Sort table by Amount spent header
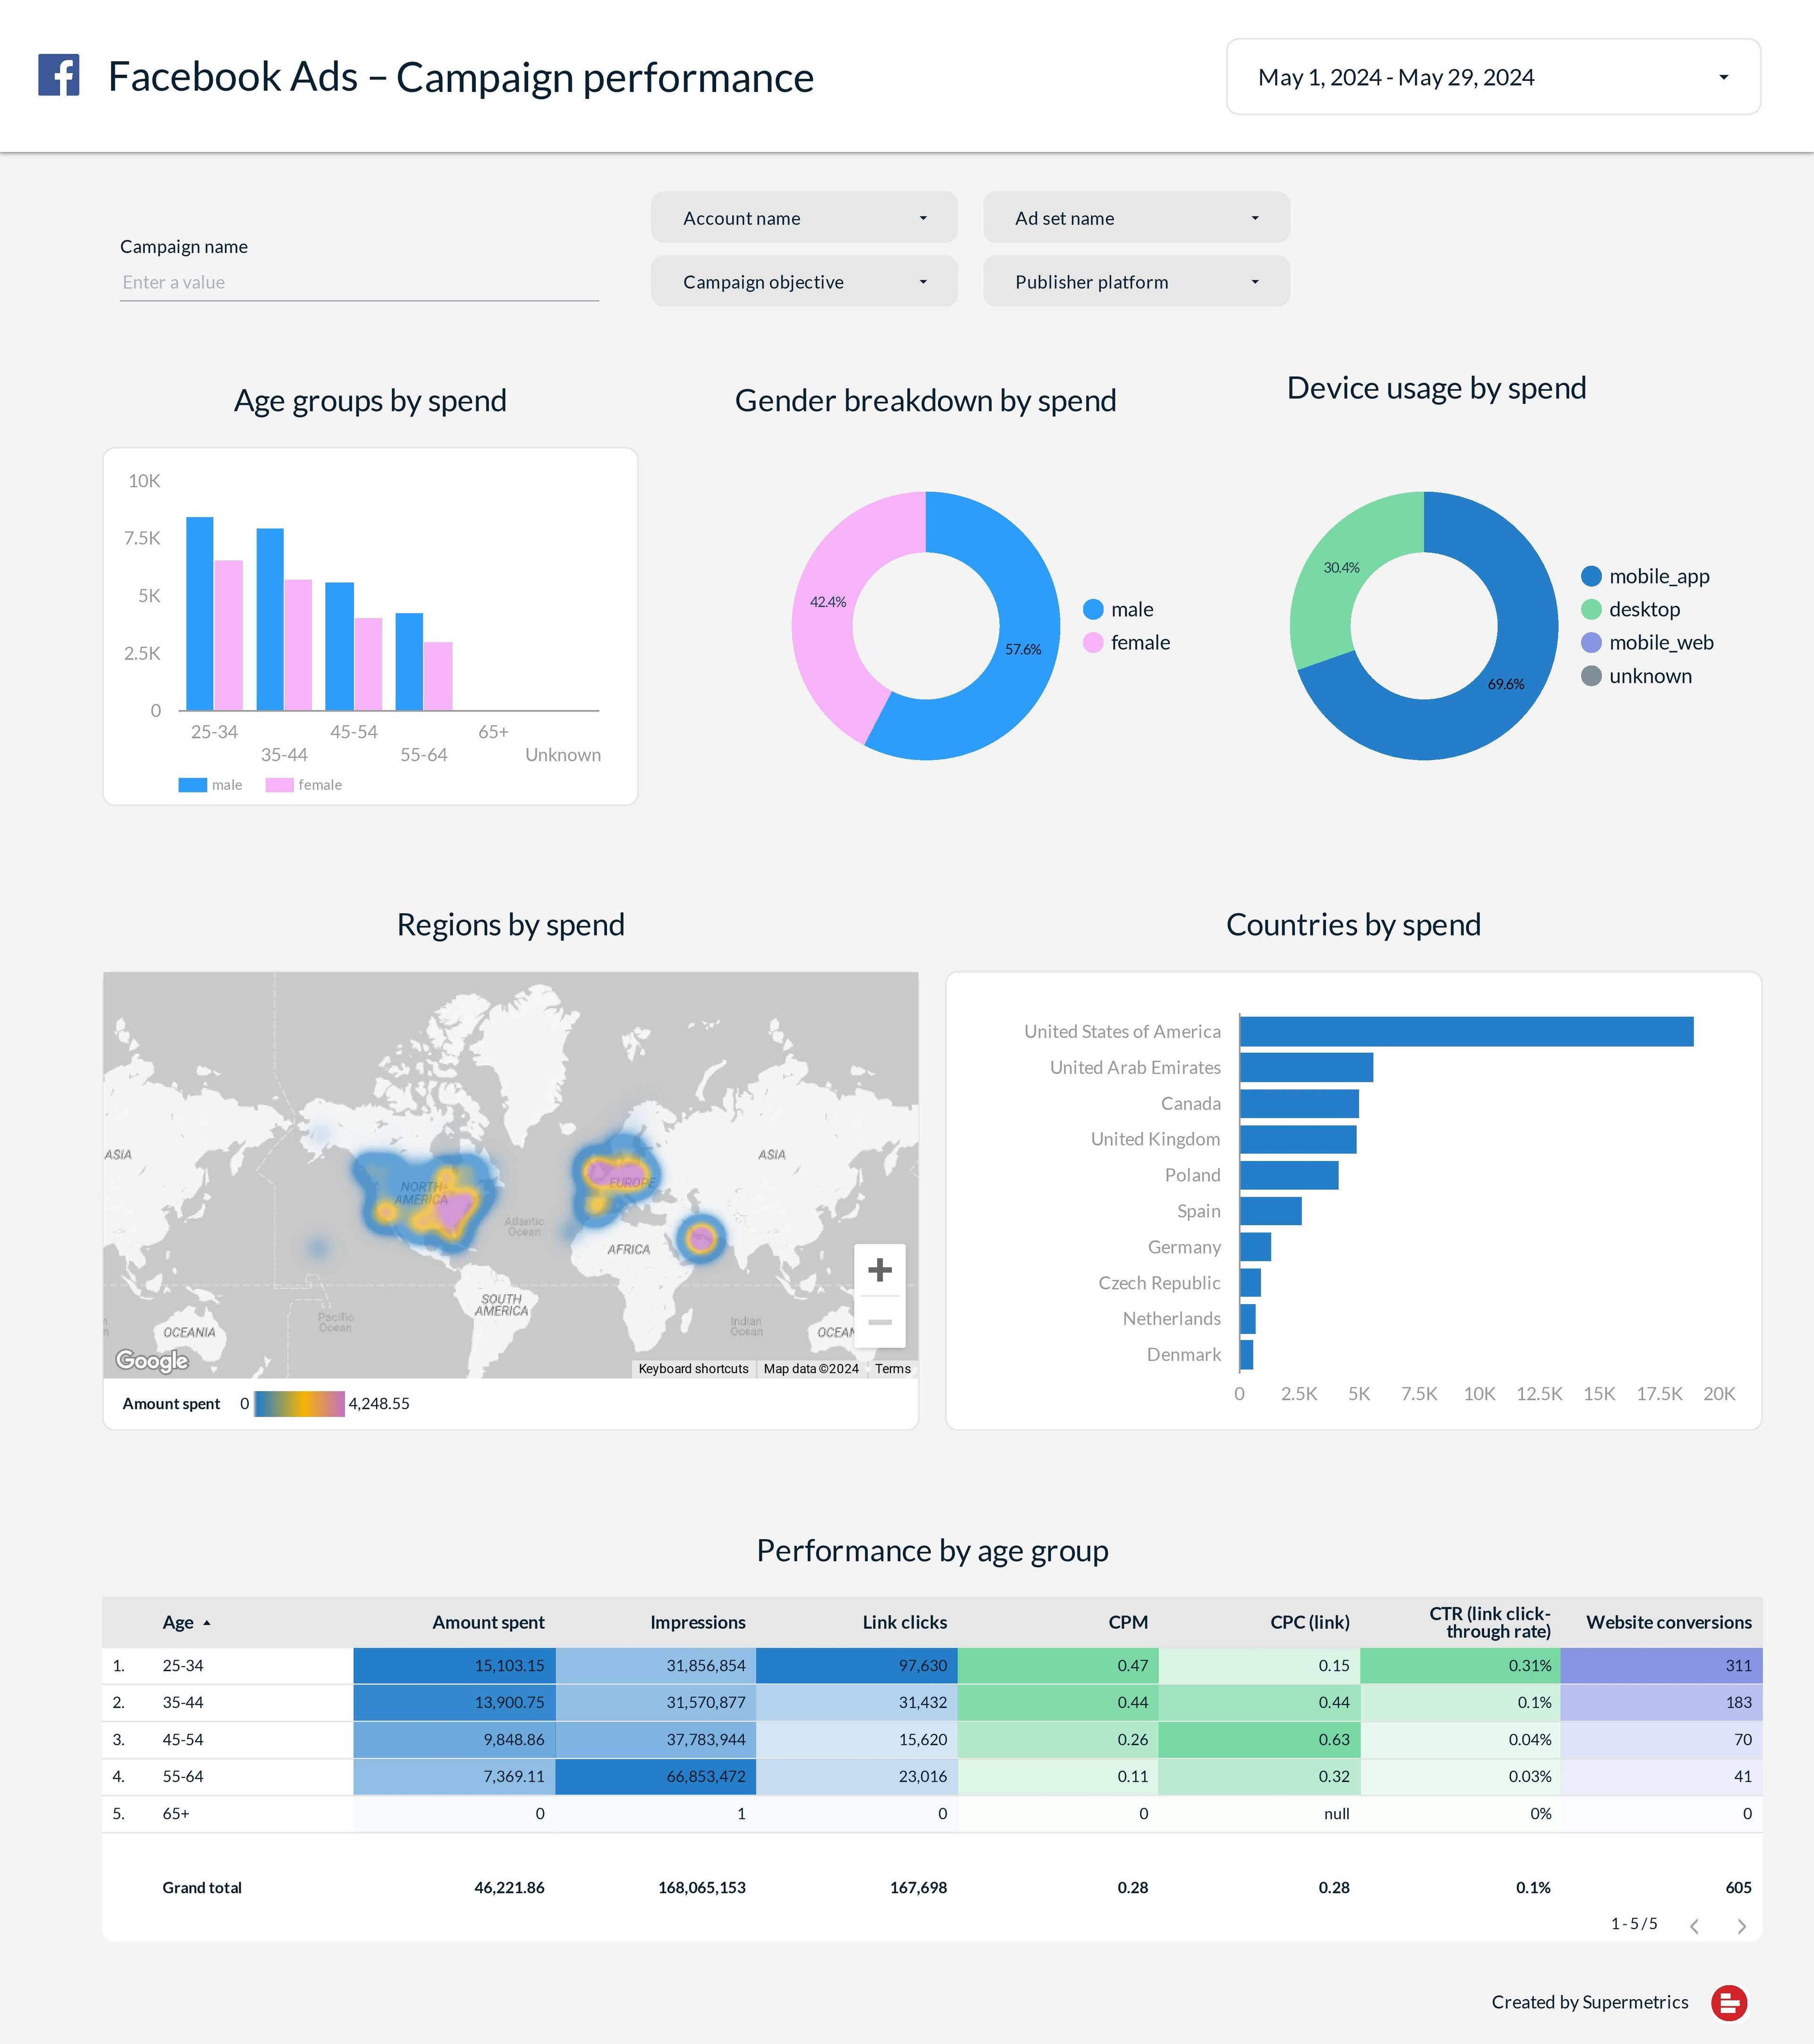This screenshot has height=2044, width=1814. pos(488,1622)
